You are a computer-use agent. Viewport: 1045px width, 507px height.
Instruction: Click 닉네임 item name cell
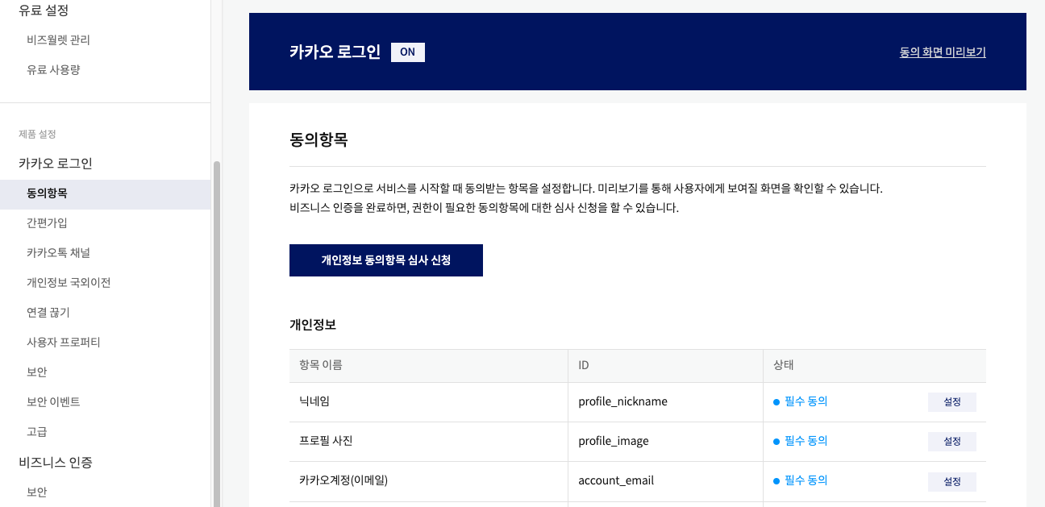[428, 402]
